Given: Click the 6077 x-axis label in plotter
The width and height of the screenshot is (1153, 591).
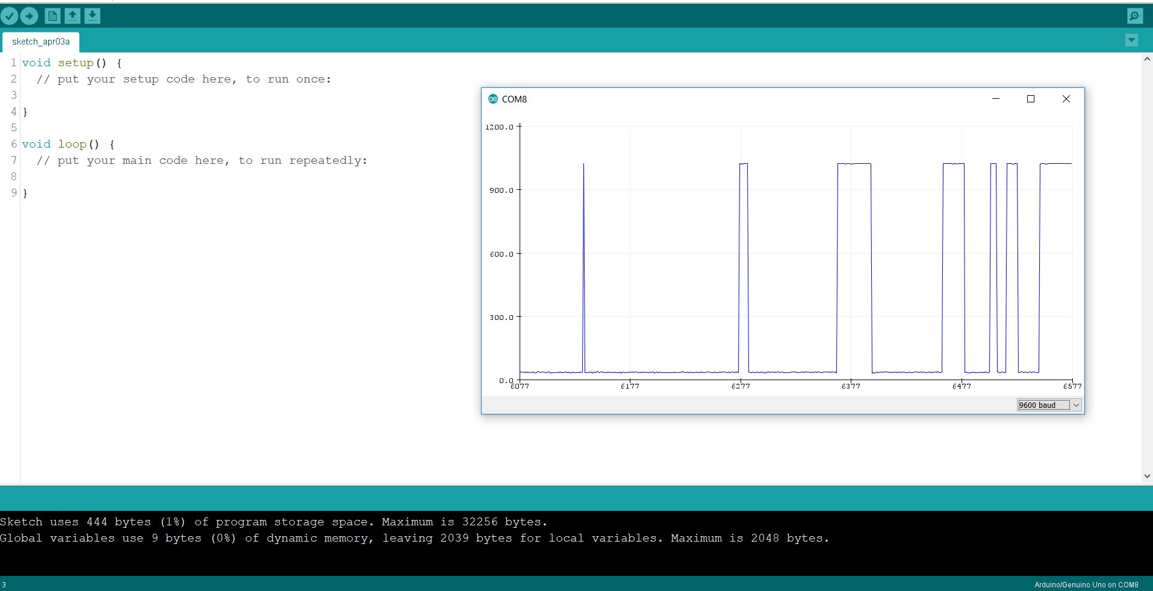Looking at the screenshot, I should tap(520, 386).
